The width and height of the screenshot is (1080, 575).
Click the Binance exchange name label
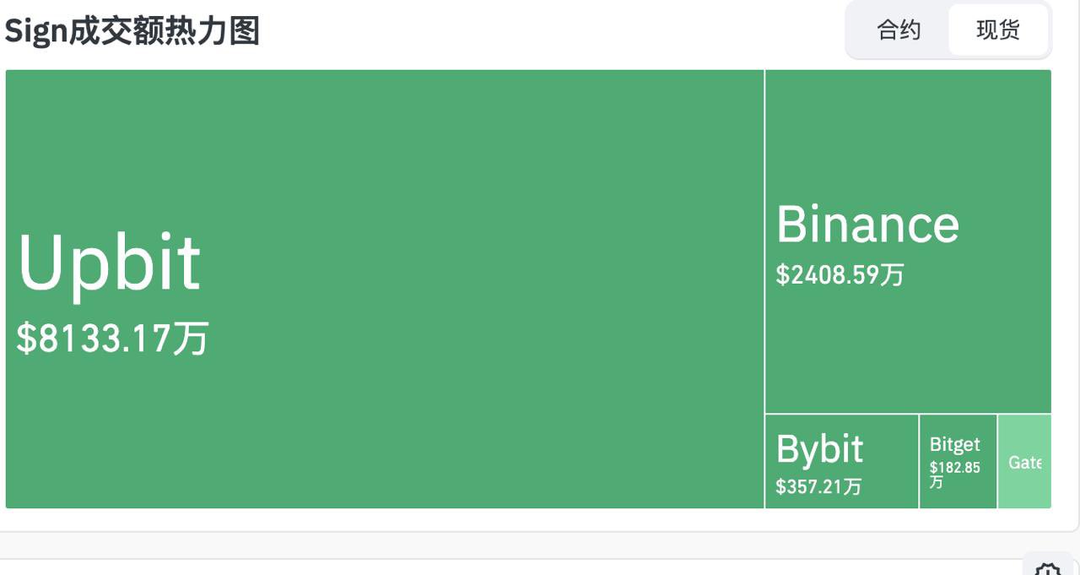867,225
